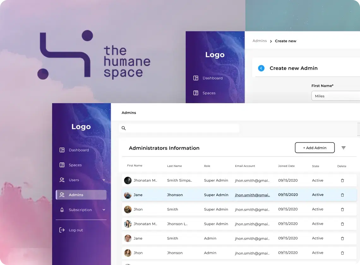Delete the Jhonatan M.. Smith Simps.. row
The width and height of the screenshot is (360, 265).
(x=342, y=180)
